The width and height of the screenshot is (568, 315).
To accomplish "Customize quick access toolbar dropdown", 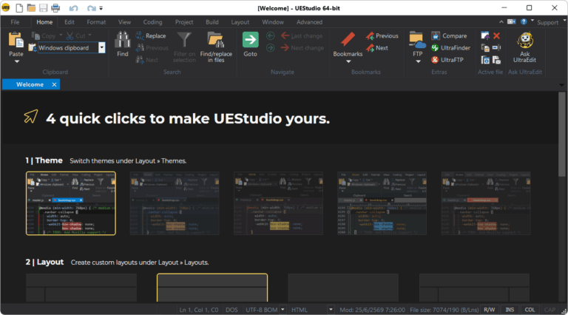I will (101, 8).
